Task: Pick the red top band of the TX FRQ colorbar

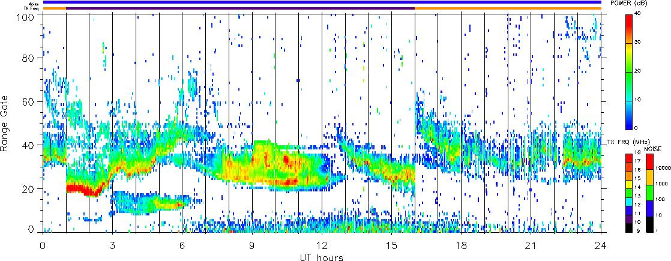Action: (x=628, y=157)
